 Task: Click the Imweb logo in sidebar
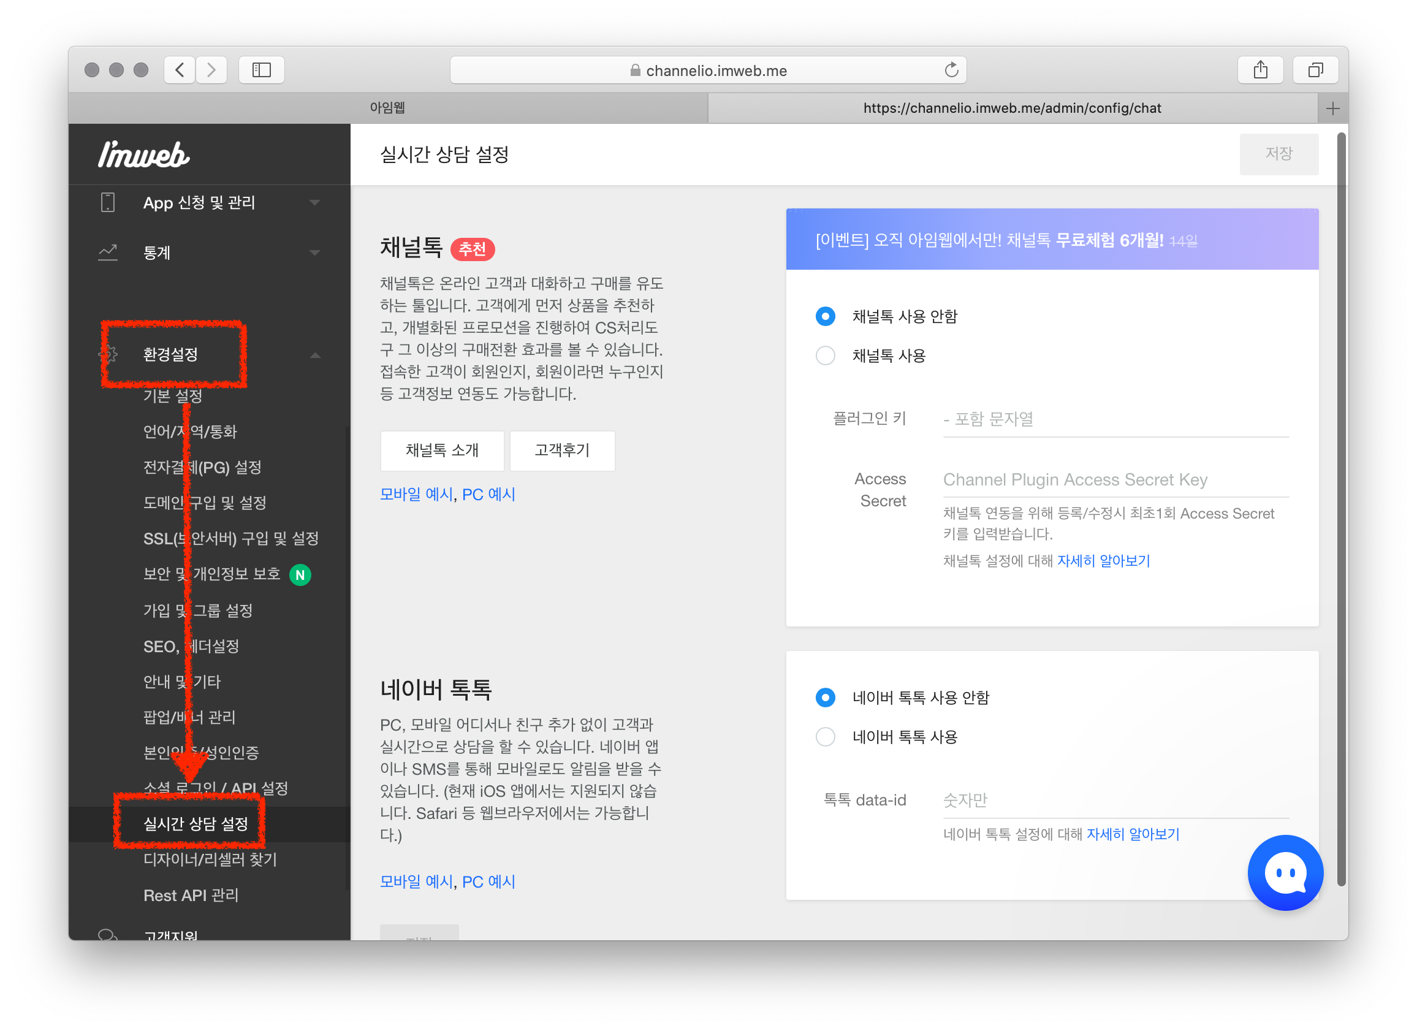[143, 154]
